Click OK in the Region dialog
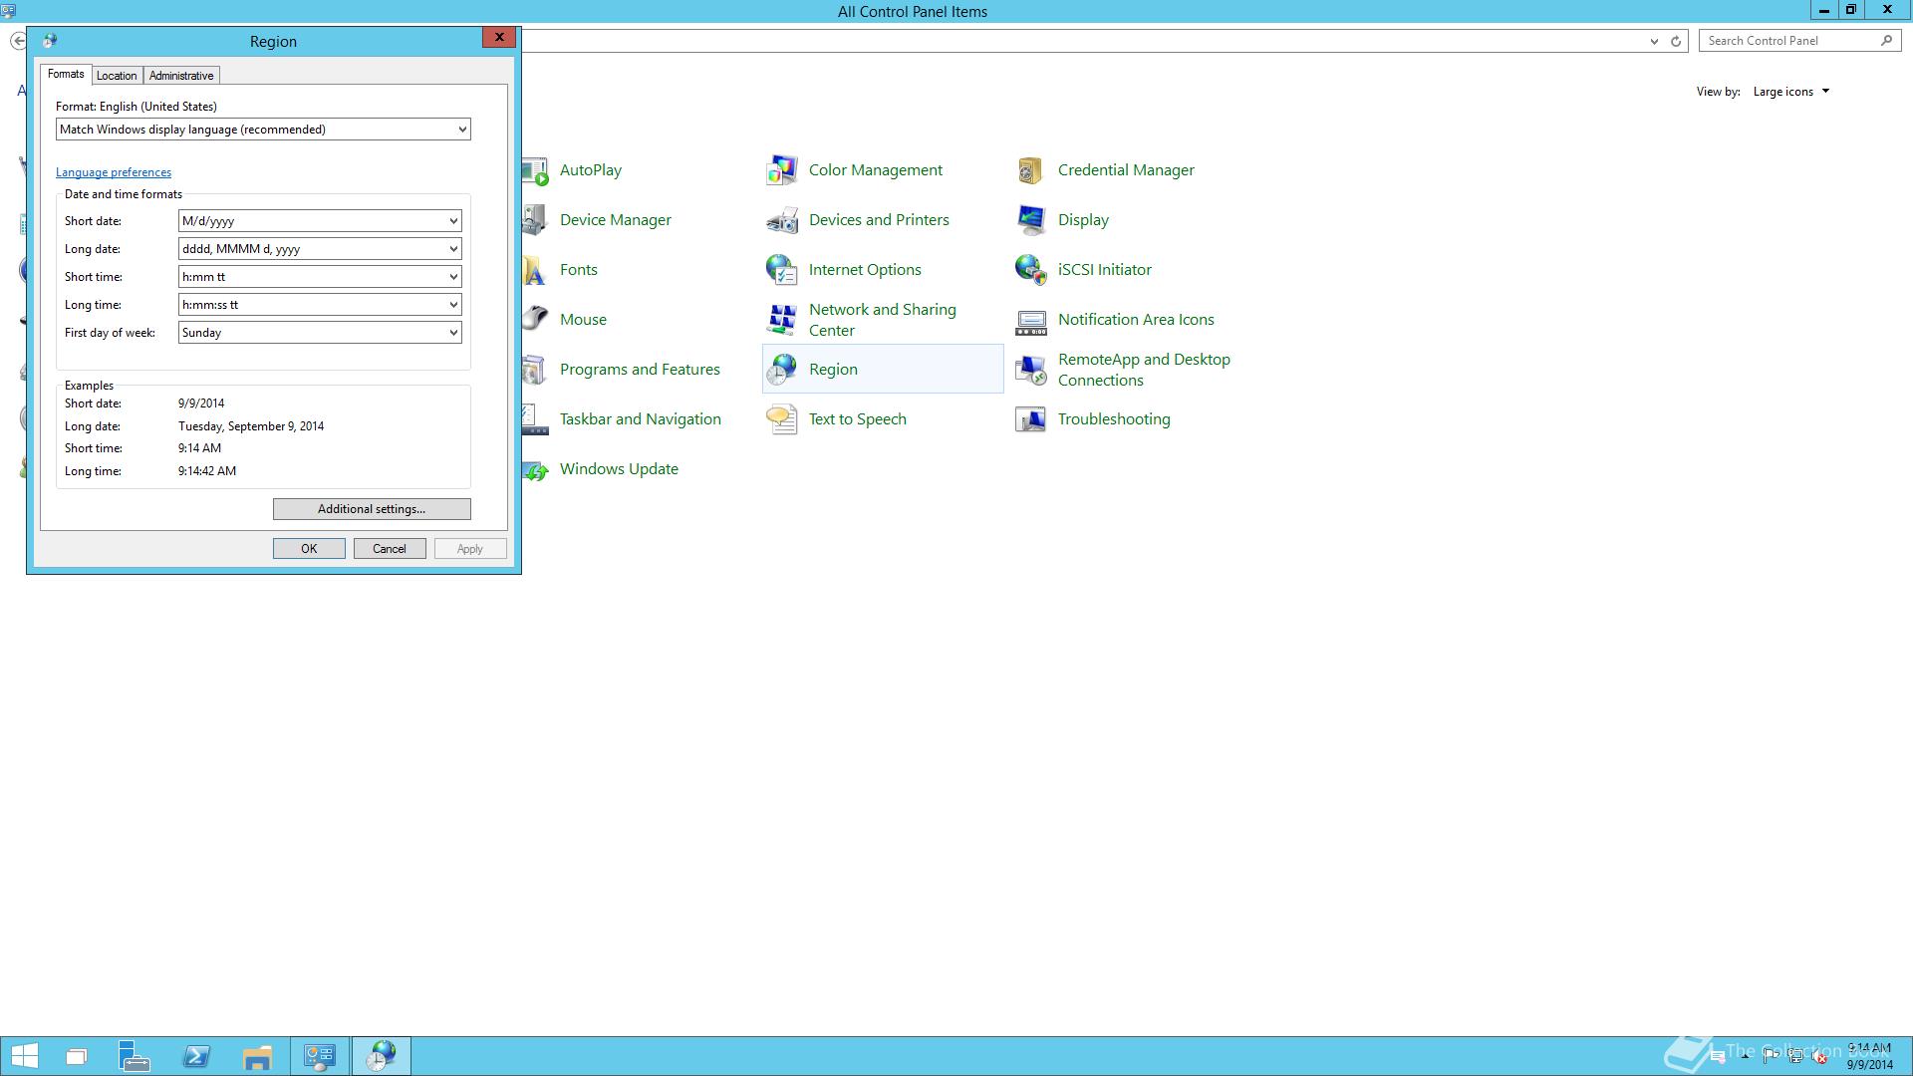Screen dimensions: 1913x1076 pos(309,549)
